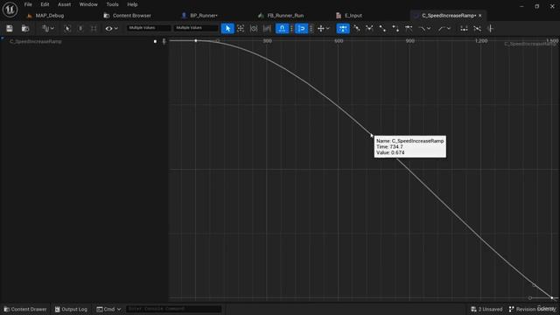Image resolution: width=560 pixels, height=315 pixels.
Task: Set keys to Cubic Break tangents
Action: click(369, 29)
